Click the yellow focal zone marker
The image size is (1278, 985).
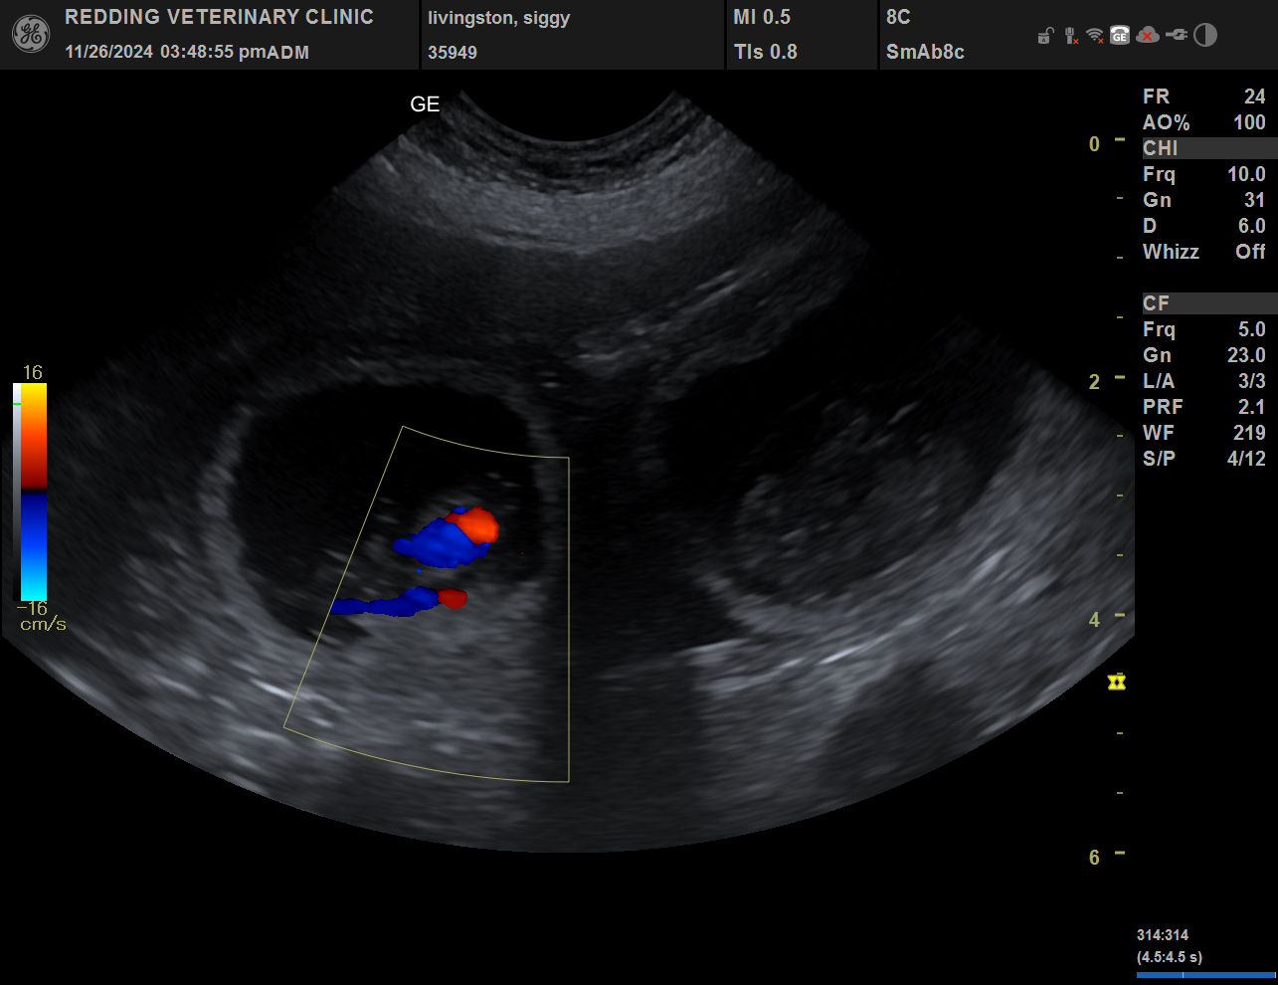coord(1117,682)
